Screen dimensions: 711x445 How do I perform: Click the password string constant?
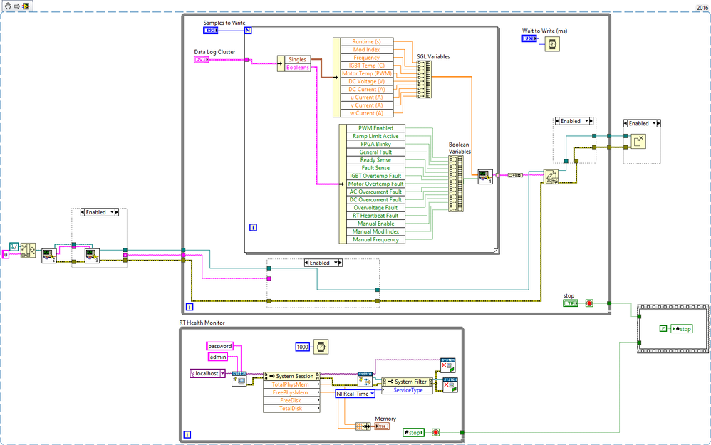tap(220, 346)
